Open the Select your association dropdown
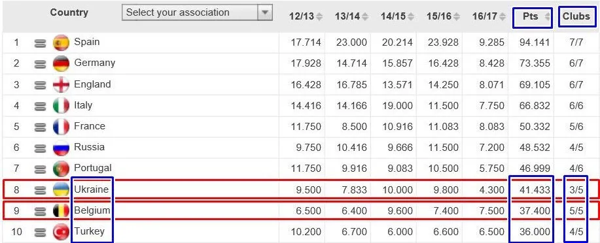Screen dimensions: 600x243 pyautogui.click(x=197, y=12)
